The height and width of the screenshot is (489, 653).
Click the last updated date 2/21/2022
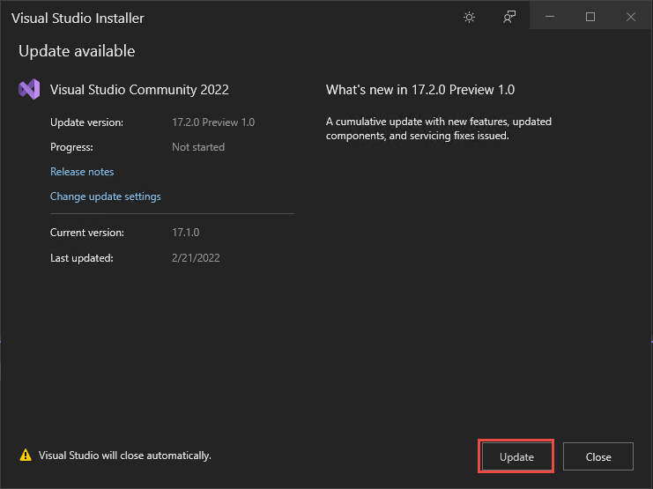click(196, 258)
